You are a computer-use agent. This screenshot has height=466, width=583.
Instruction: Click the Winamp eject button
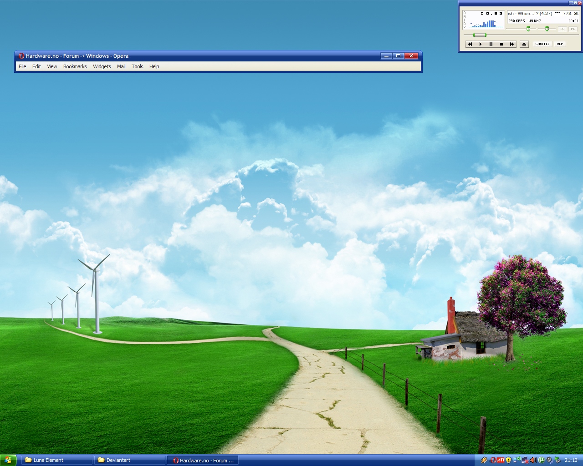click(x=524, y=44)
